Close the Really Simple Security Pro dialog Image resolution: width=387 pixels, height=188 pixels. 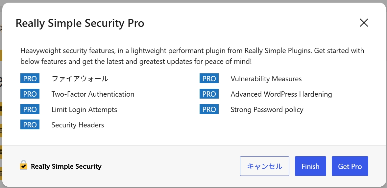[x=364, y=23]
